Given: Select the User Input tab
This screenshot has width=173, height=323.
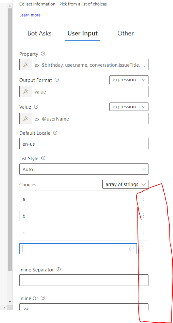Looking at the screenshot, I should 83,34.
